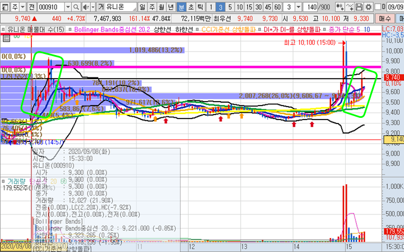Click the 상한선 upper band label

(162, 30)
